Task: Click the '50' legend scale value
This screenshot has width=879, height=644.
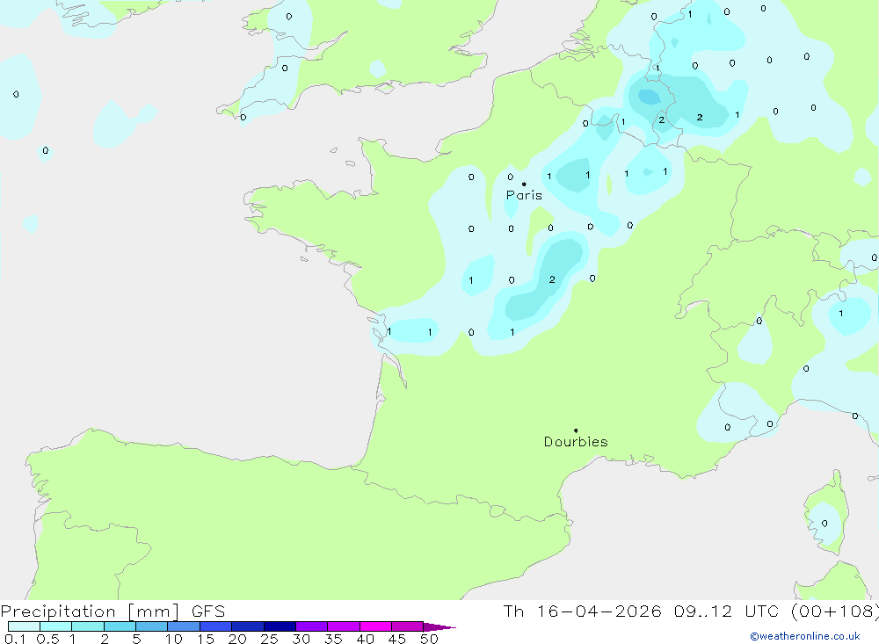Action: click(430, 639)
